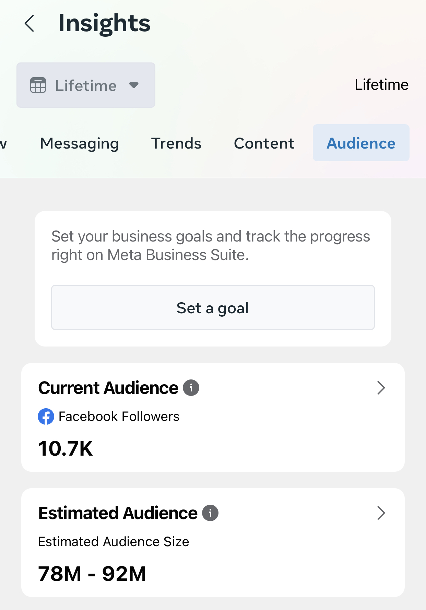Click the info icon beside Estimated Audience

click(210, 513)
